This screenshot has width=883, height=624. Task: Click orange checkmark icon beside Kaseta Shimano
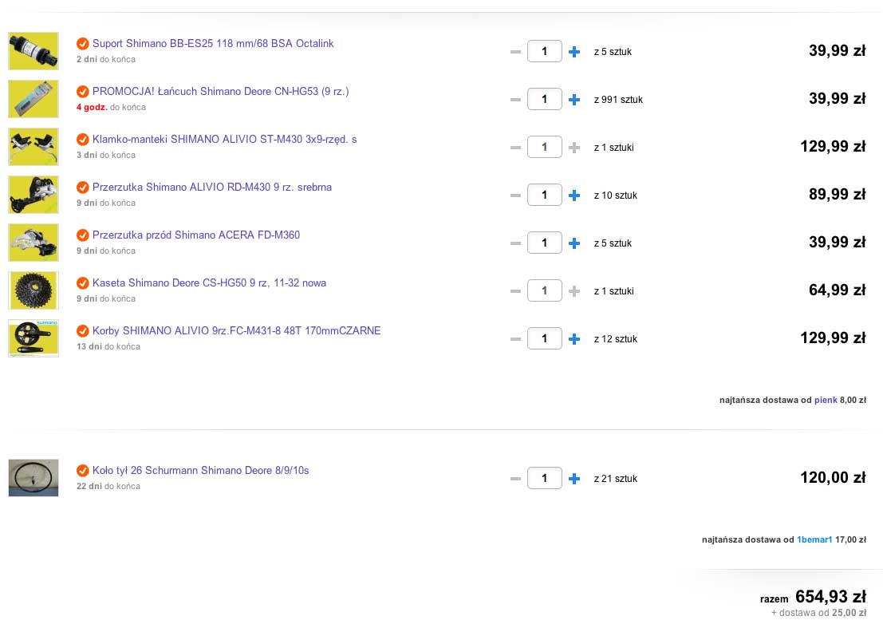(83, 282)
